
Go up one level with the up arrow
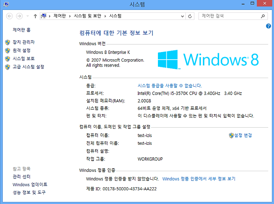point(35,16)
